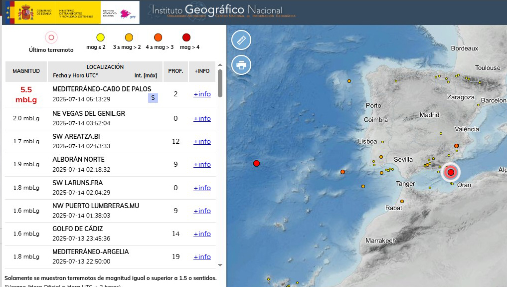507x287 pixels.
Task: Click the large red epicenter marker near Oran
Action: [451, 173]
